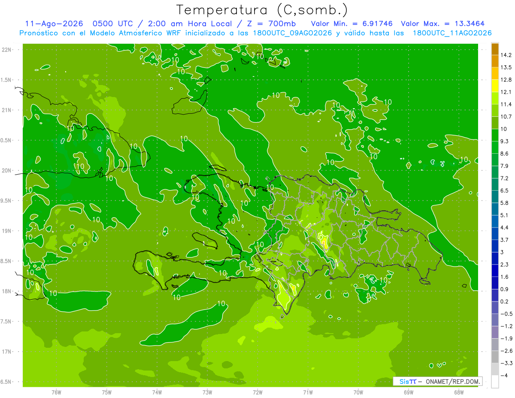515x398 pixels.
Task: Select the purple swatch between -1.9 and -1.2
Action: pos(495,332)
